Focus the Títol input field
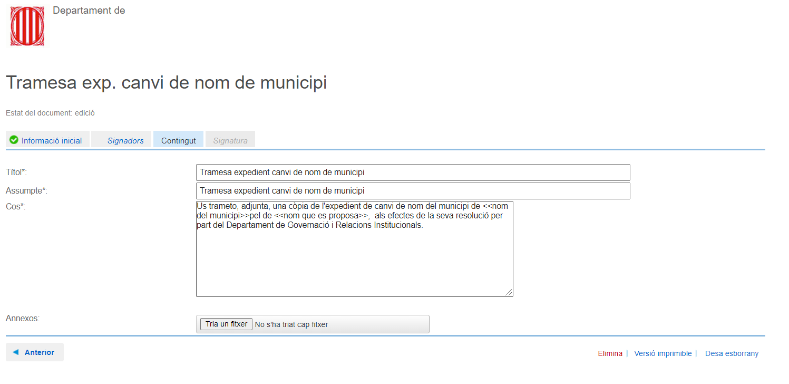Screen dimensions: 789x384 pos(413,172)
